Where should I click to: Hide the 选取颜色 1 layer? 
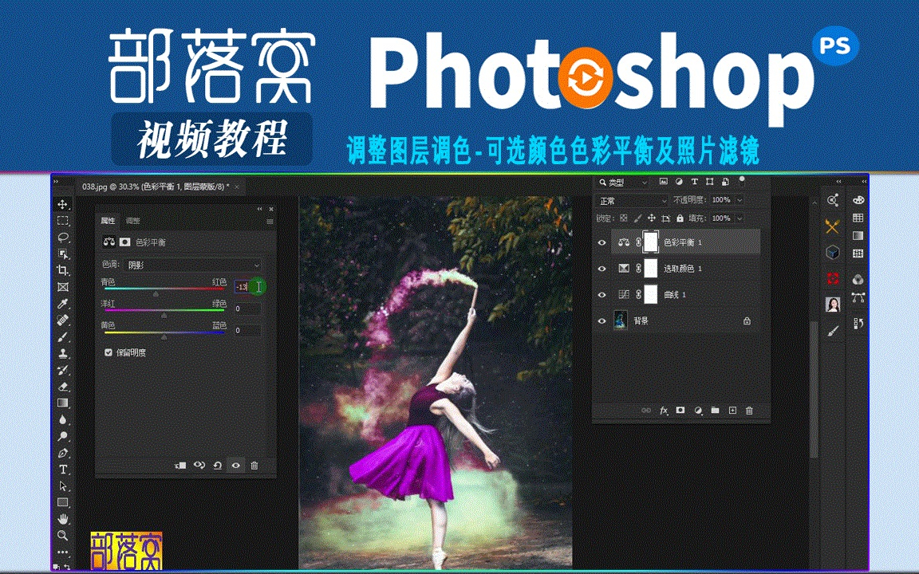click(x=602, y=269)
